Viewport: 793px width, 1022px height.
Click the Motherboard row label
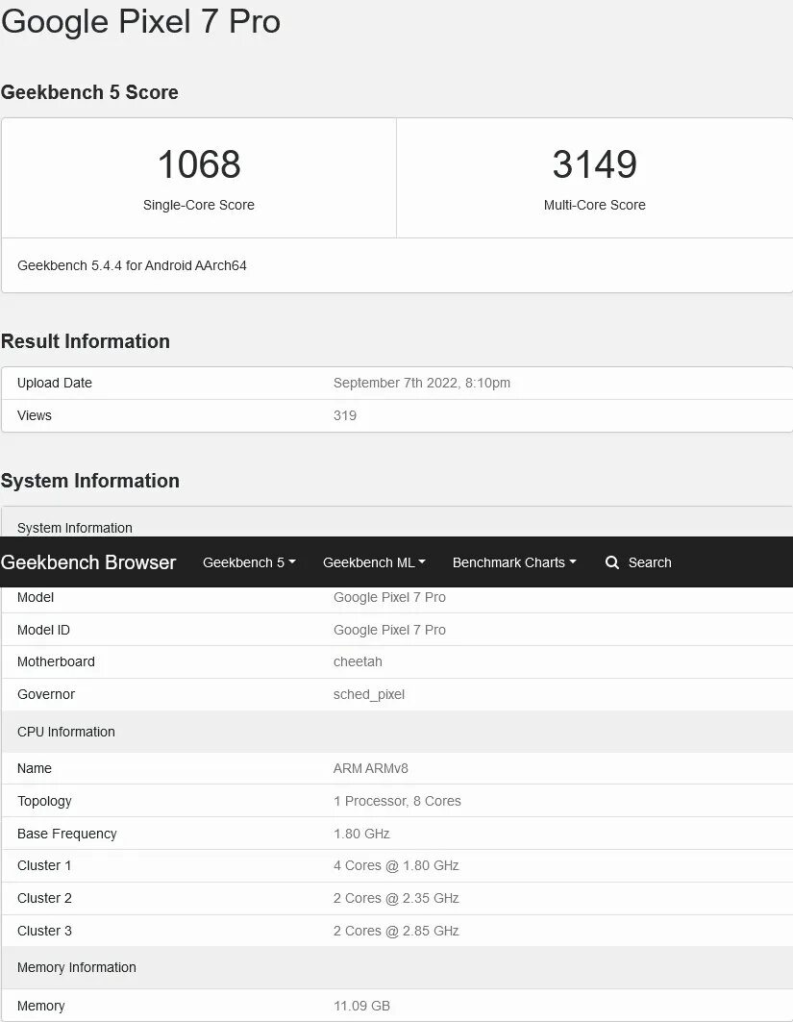point(56,661)
